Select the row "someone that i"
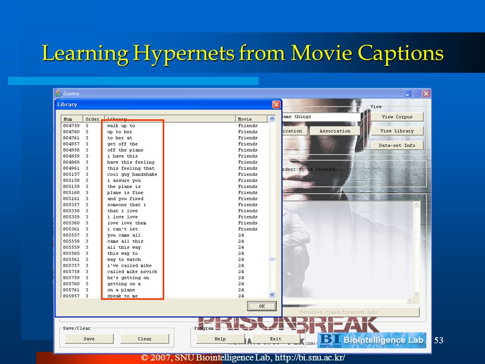 coord(165,205)
